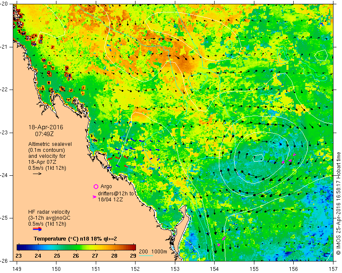This screenshot has height=273, width=342.
Task: Click the colorbar label 26
Action: [x=76, y=256]
